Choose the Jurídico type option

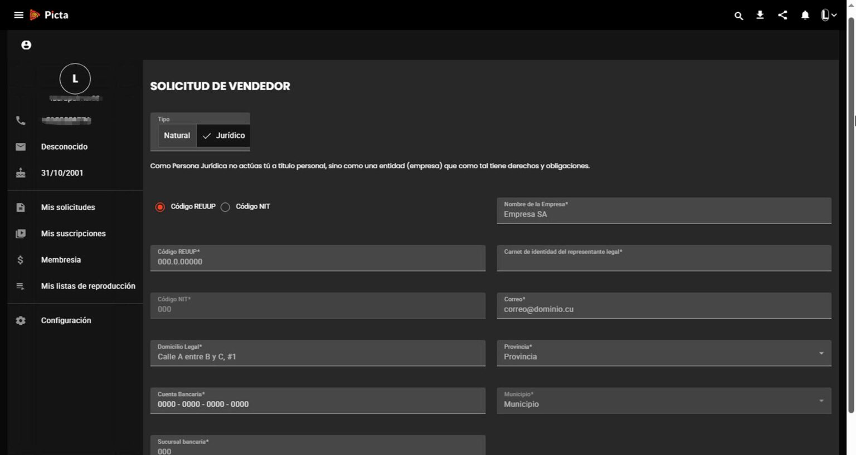[x=223, y=136]
